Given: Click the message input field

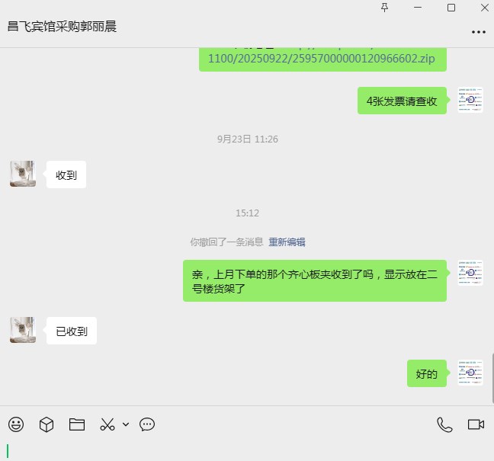Looking at the screenshot, I should [247, 450].
